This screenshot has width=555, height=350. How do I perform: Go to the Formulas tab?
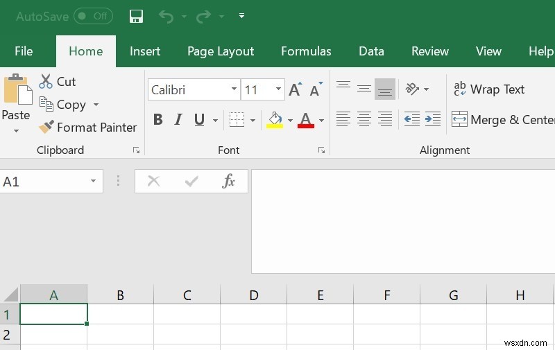[x=306, y=51]
